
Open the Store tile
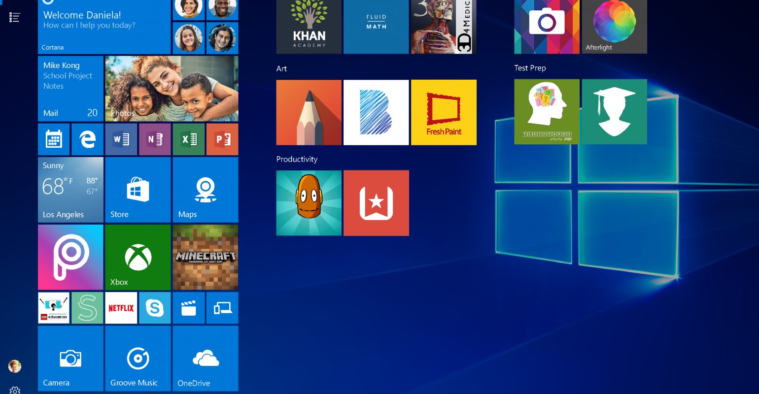[x=138, y=190]
